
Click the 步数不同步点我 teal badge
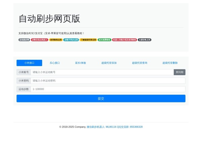71,40
